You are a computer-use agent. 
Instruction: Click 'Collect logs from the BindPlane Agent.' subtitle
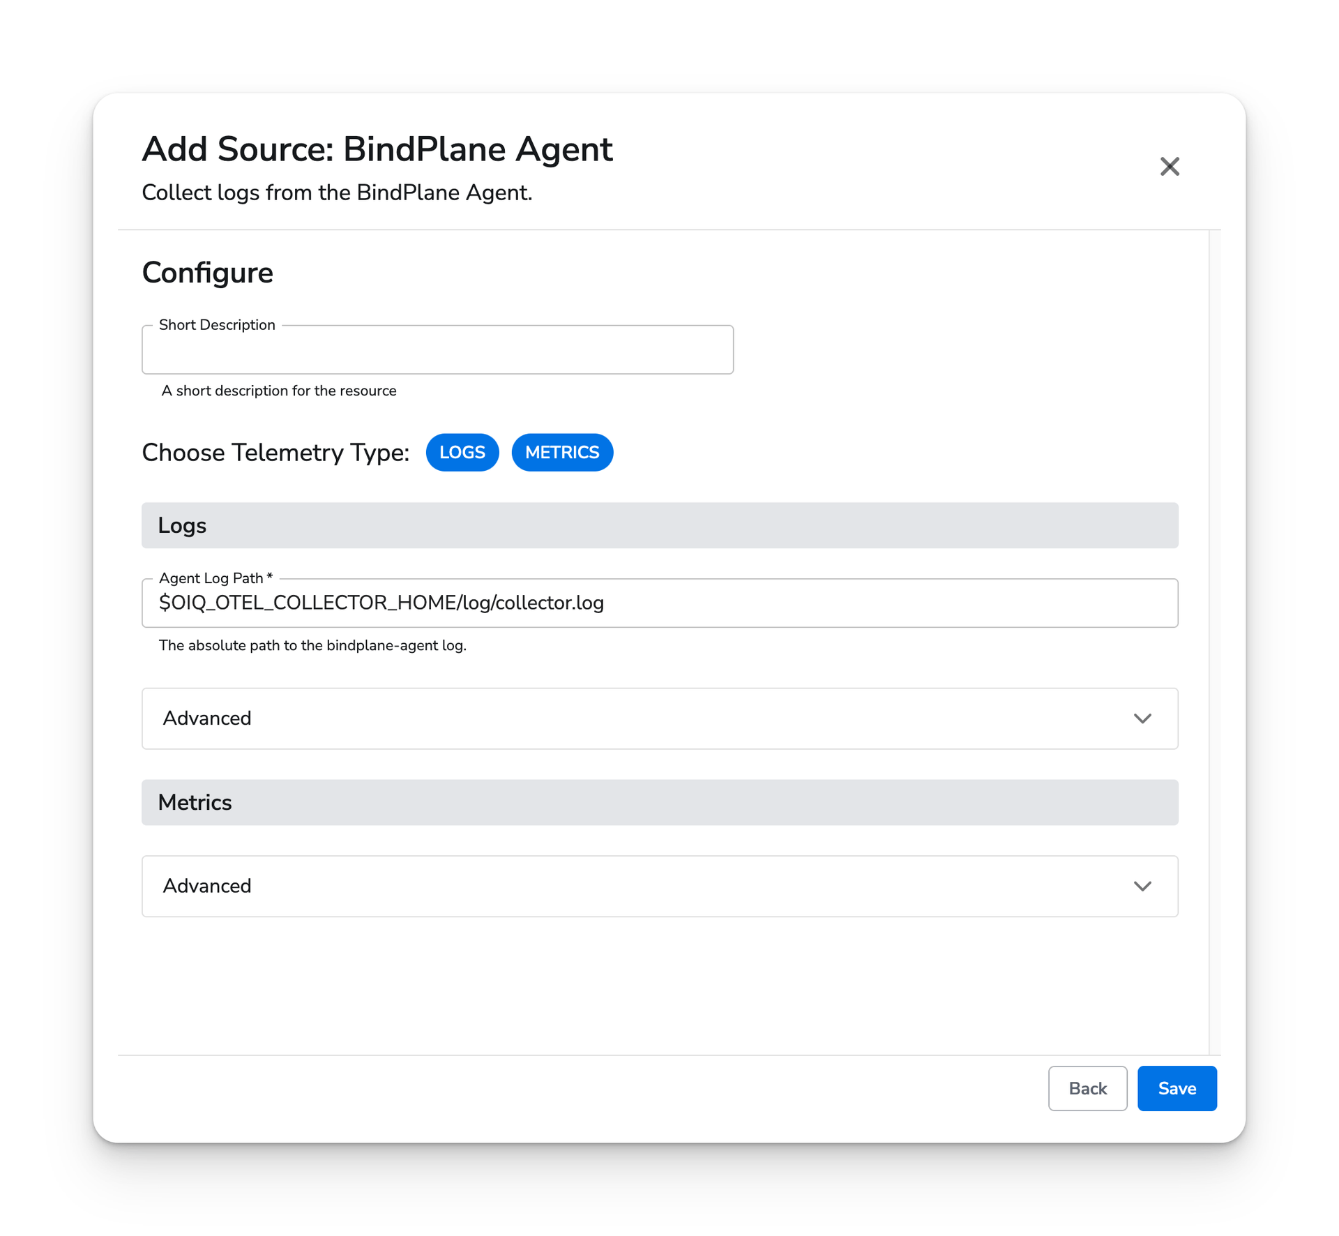coord(337,193)
